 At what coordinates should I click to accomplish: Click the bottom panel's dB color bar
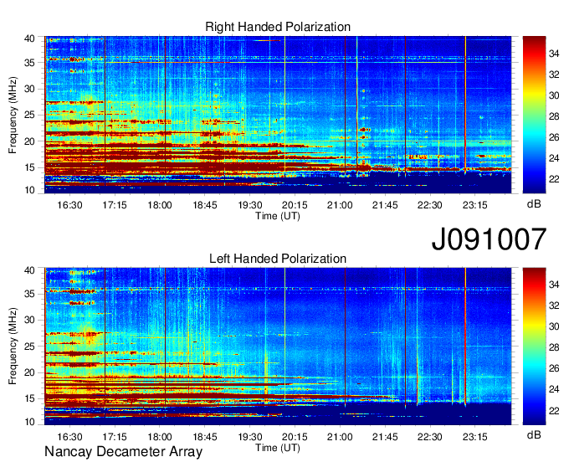(x=534, y=346)
